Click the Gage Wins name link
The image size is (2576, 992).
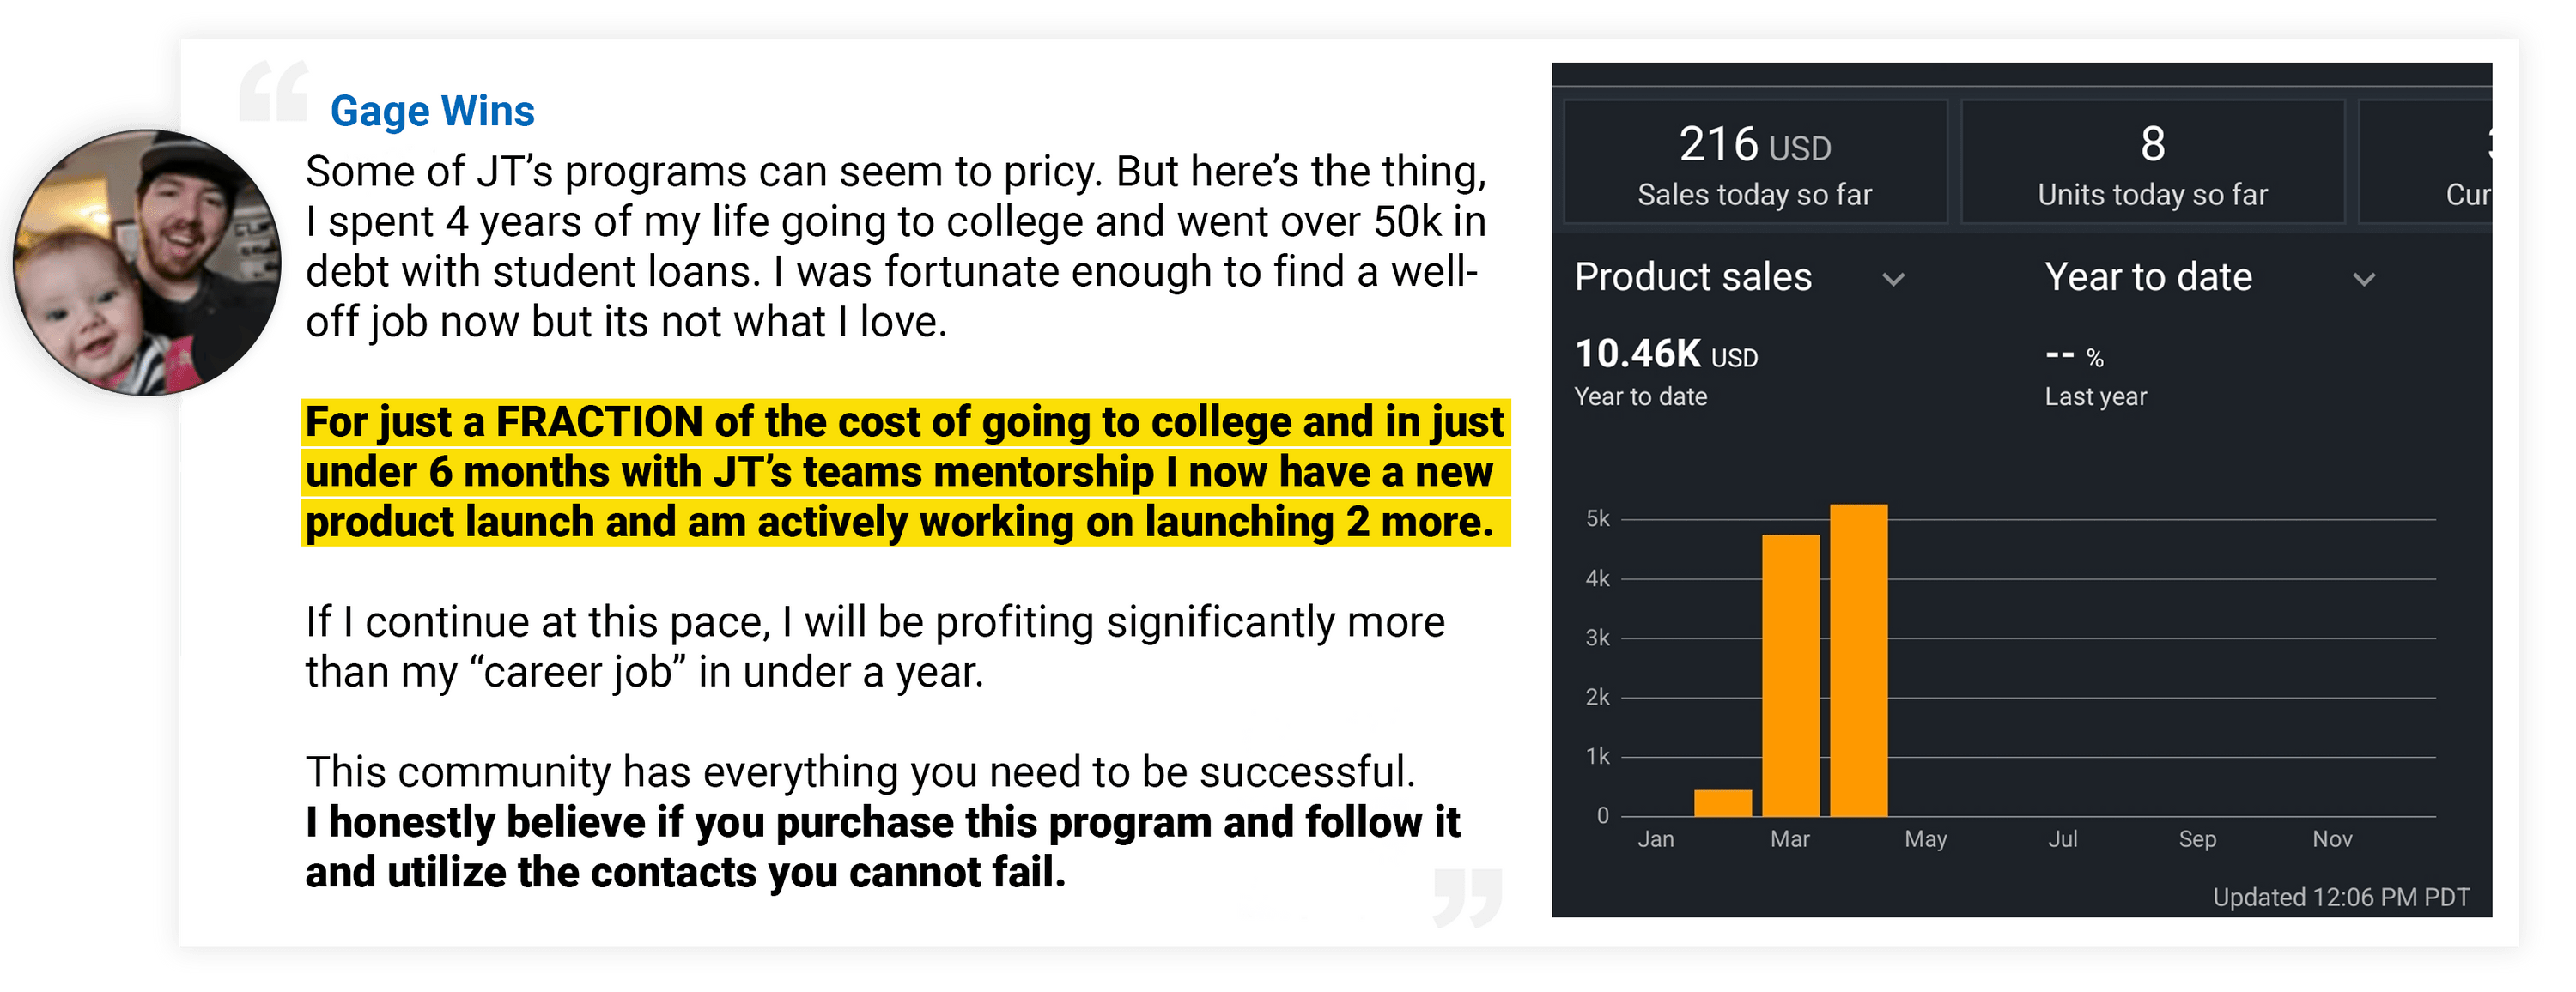pyautogui.click(x=432, y=111)
